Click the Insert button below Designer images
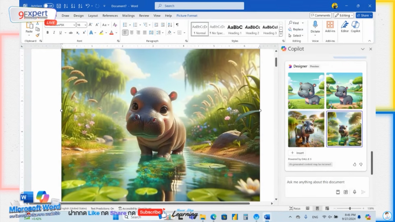This screenshot has width=395, height=222. (x=297, y=153)
